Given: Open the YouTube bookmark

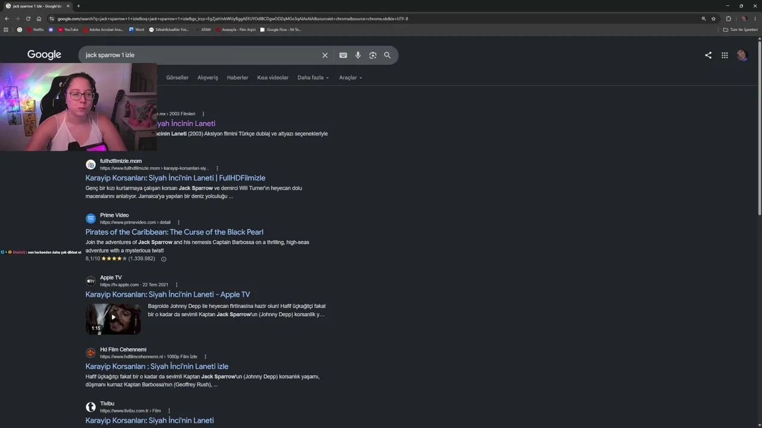Looking at the screenshot, I should point(68,29).
